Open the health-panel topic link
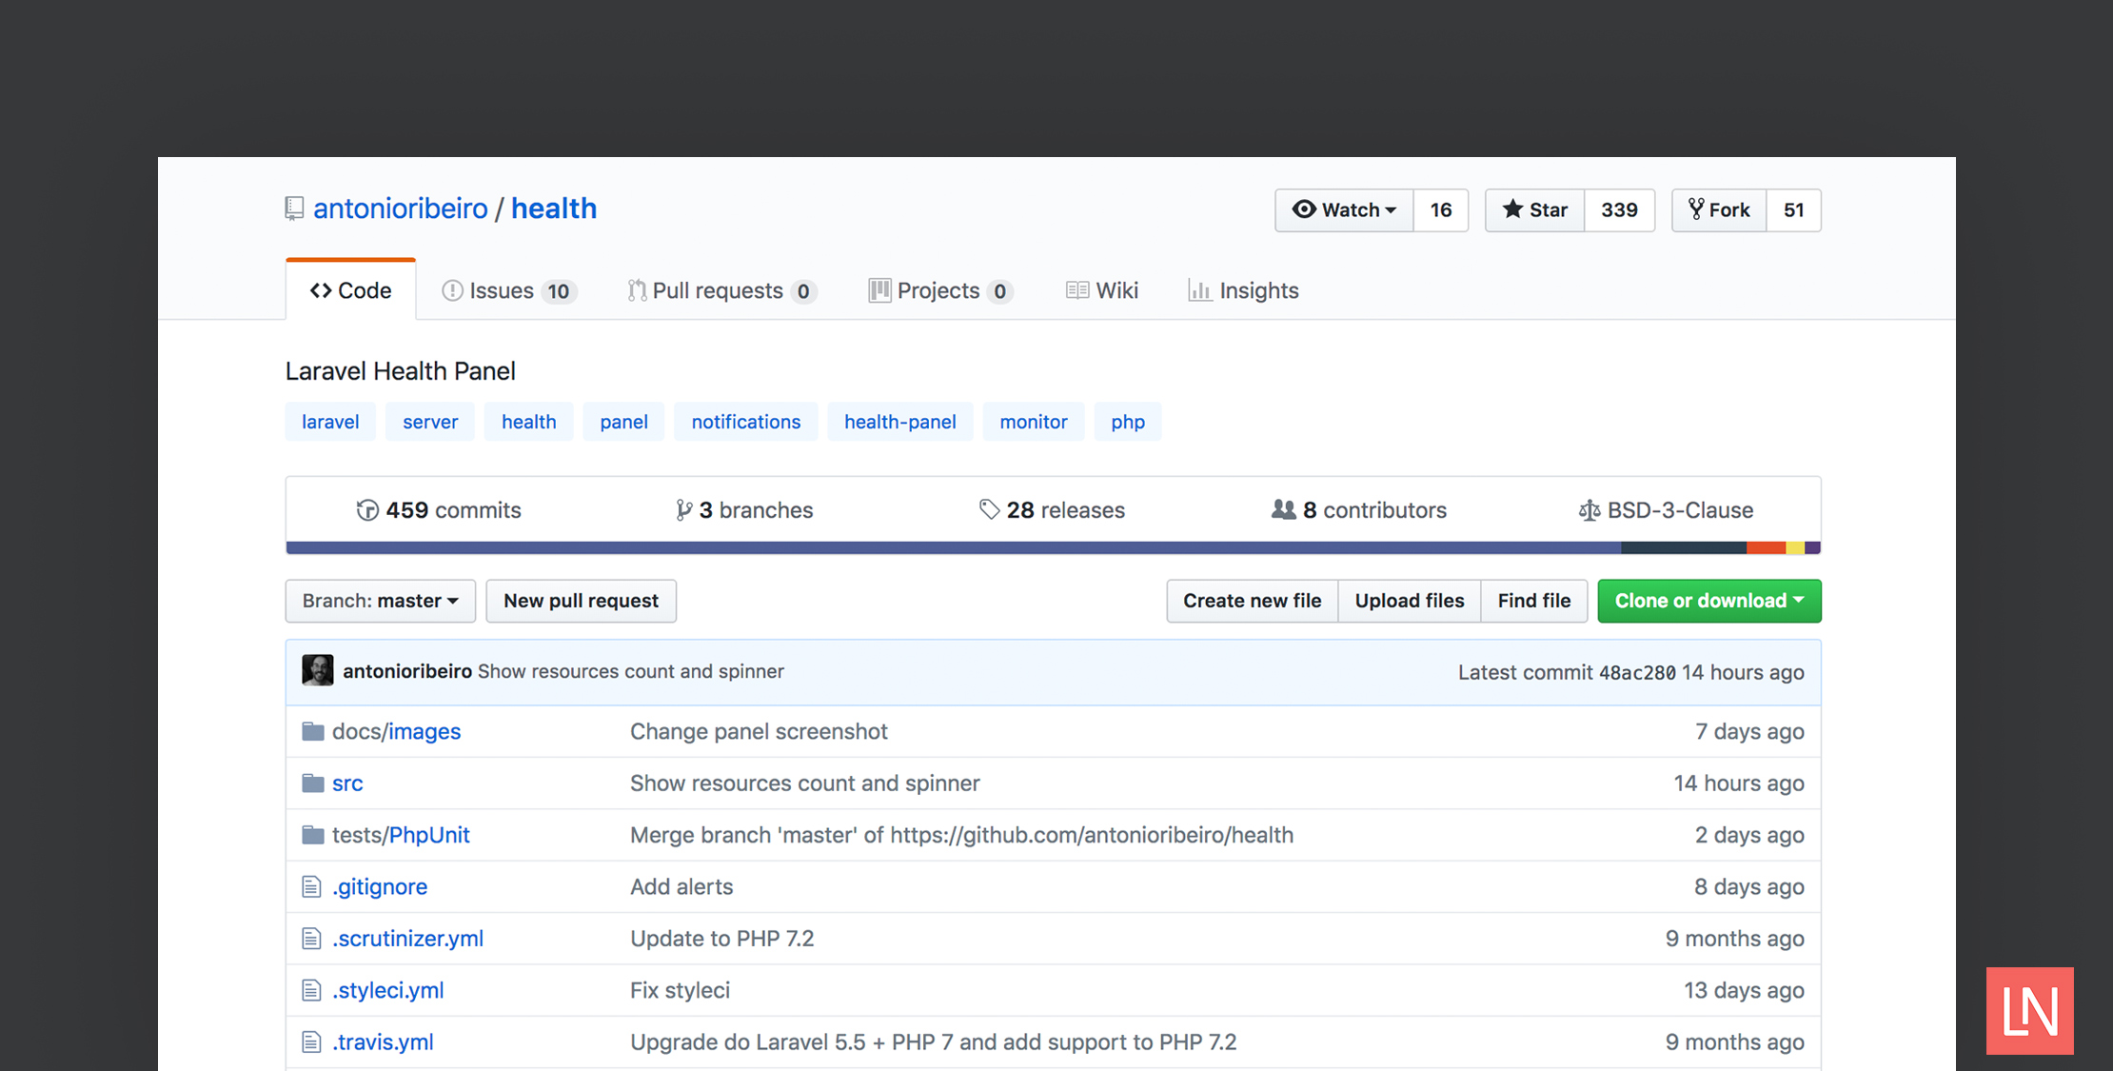 coord(899,422)
